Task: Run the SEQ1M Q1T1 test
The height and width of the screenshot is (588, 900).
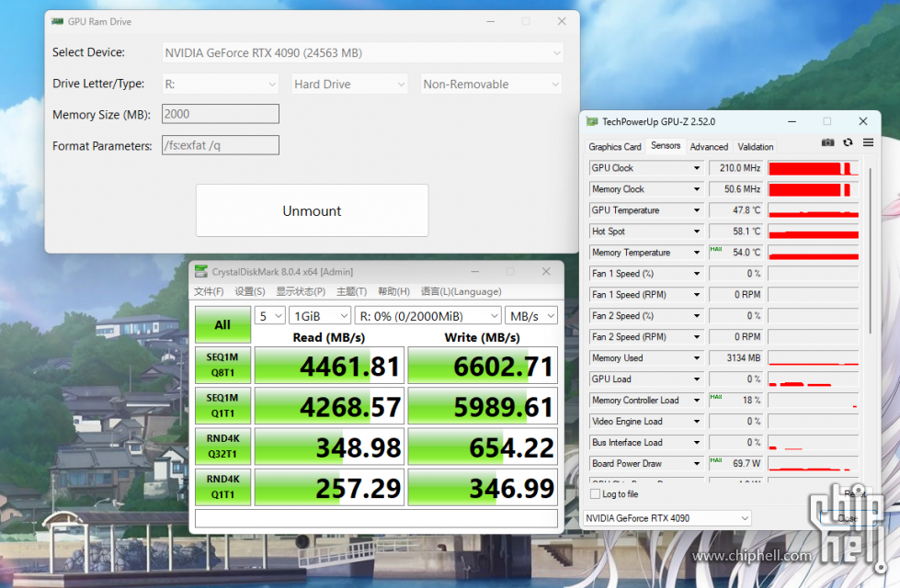Action: coord(222,405)
